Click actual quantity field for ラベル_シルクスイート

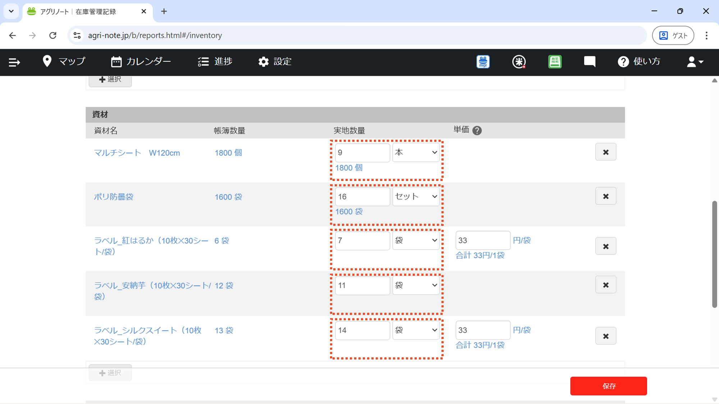coord(362,330)
